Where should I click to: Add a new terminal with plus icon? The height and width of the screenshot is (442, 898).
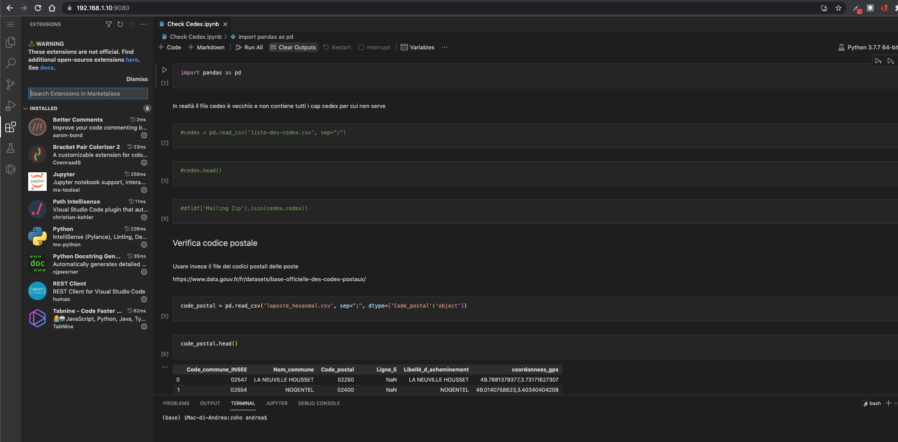tap(888, 403)
